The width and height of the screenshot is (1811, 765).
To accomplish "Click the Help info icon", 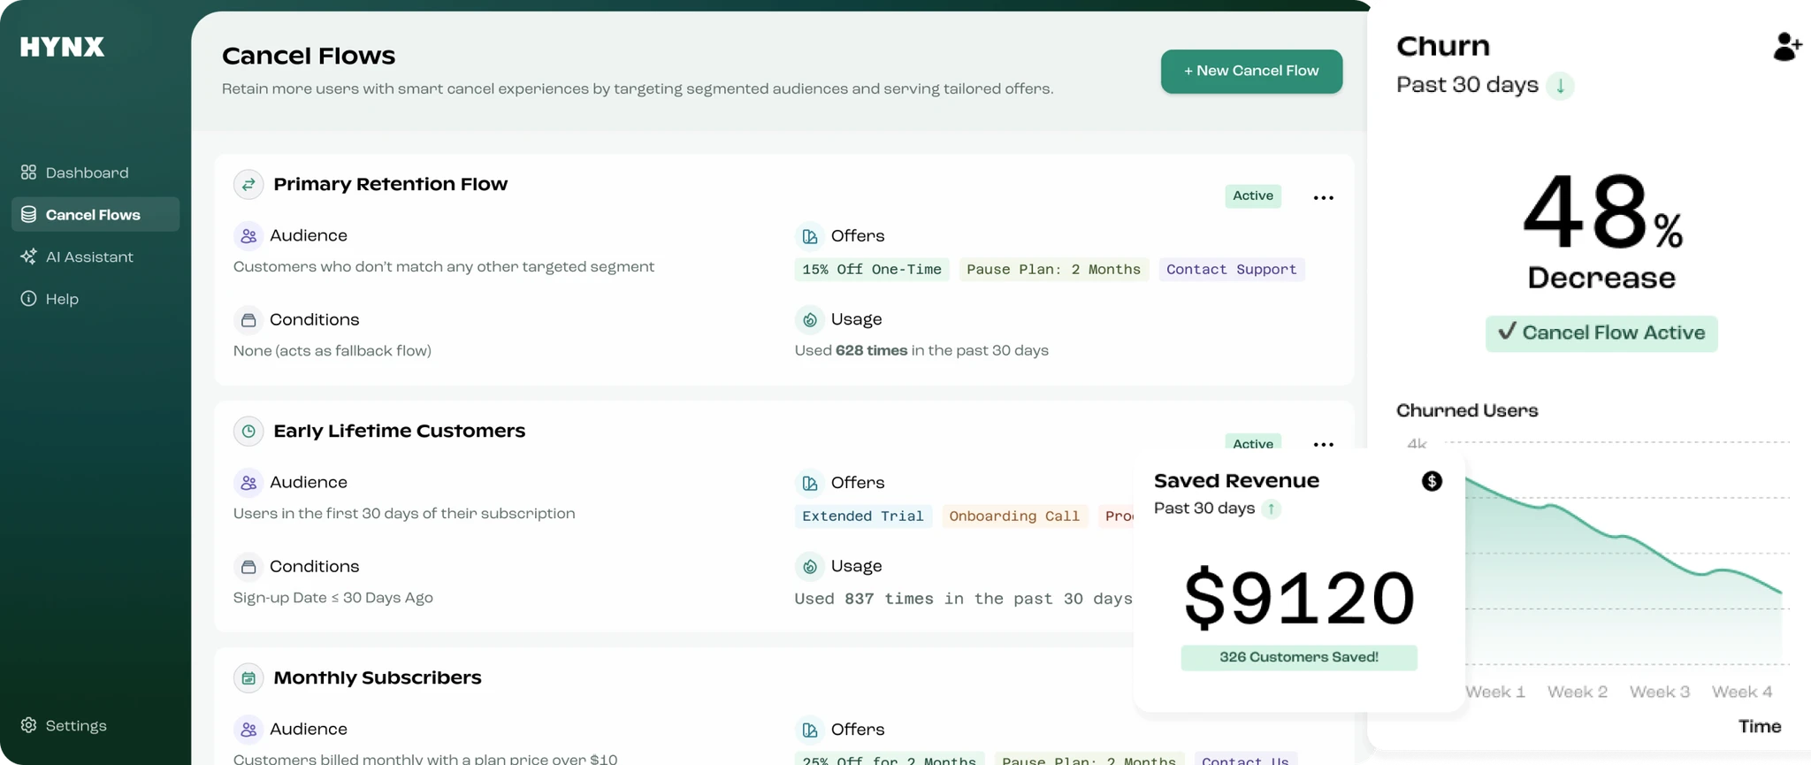I will [x=28, y=299].
